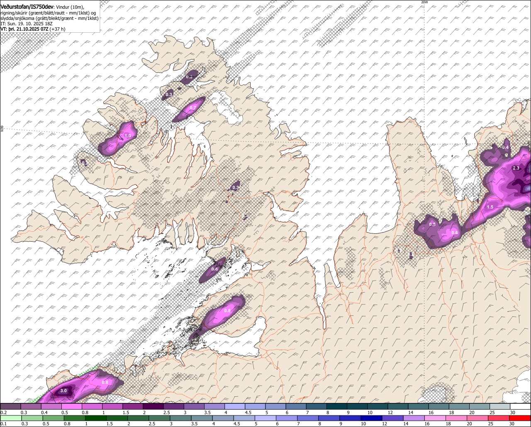Screen dimensions: 531x427
Task: Click the 0.7 precipitation value on the map
Action: tap(192, 108)
